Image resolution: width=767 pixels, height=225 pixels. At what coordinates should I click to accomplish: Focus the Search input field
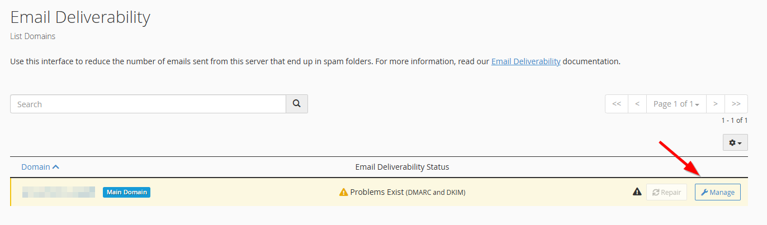click(148, 104)
